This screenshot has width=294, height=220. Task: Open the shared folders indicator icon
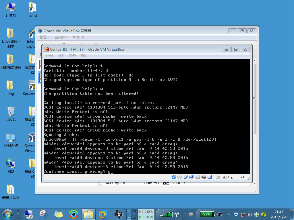point(198,177)
